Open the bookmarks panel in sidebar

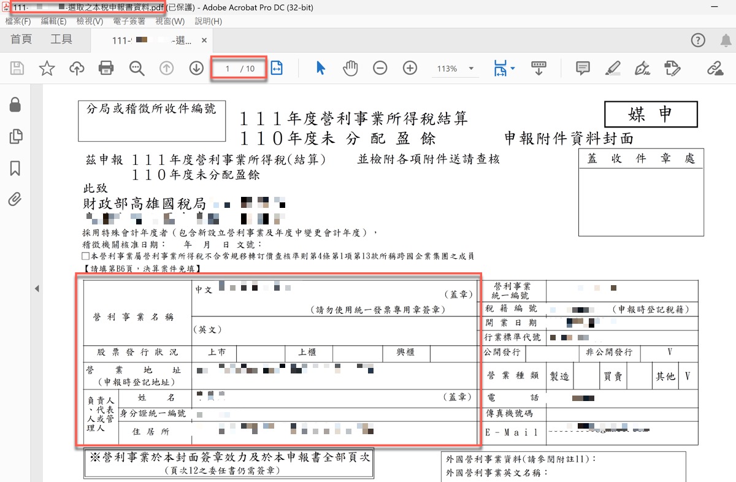tap(15, 168)
